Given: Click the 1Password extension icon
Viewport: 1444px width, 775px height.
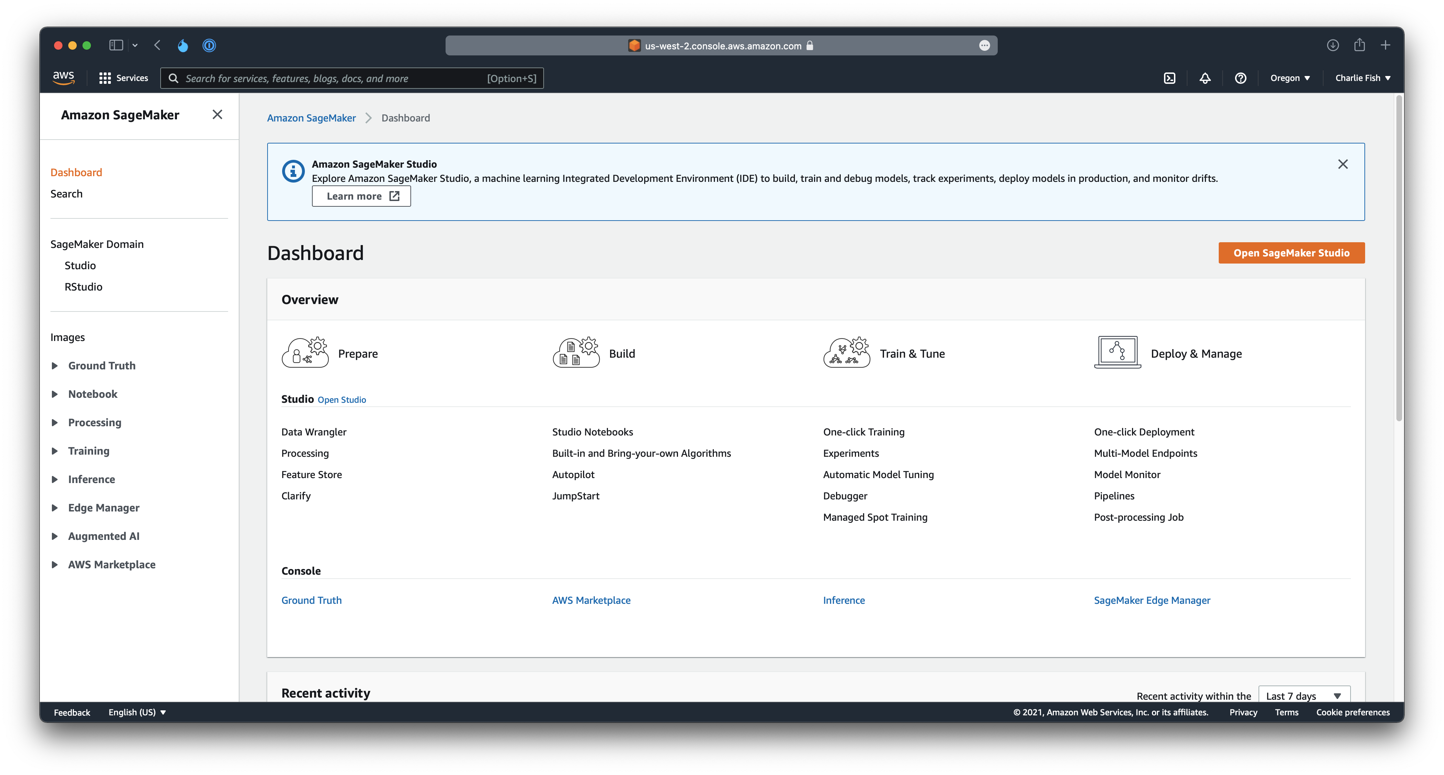Looking at the screenshot, I should 209,45.
